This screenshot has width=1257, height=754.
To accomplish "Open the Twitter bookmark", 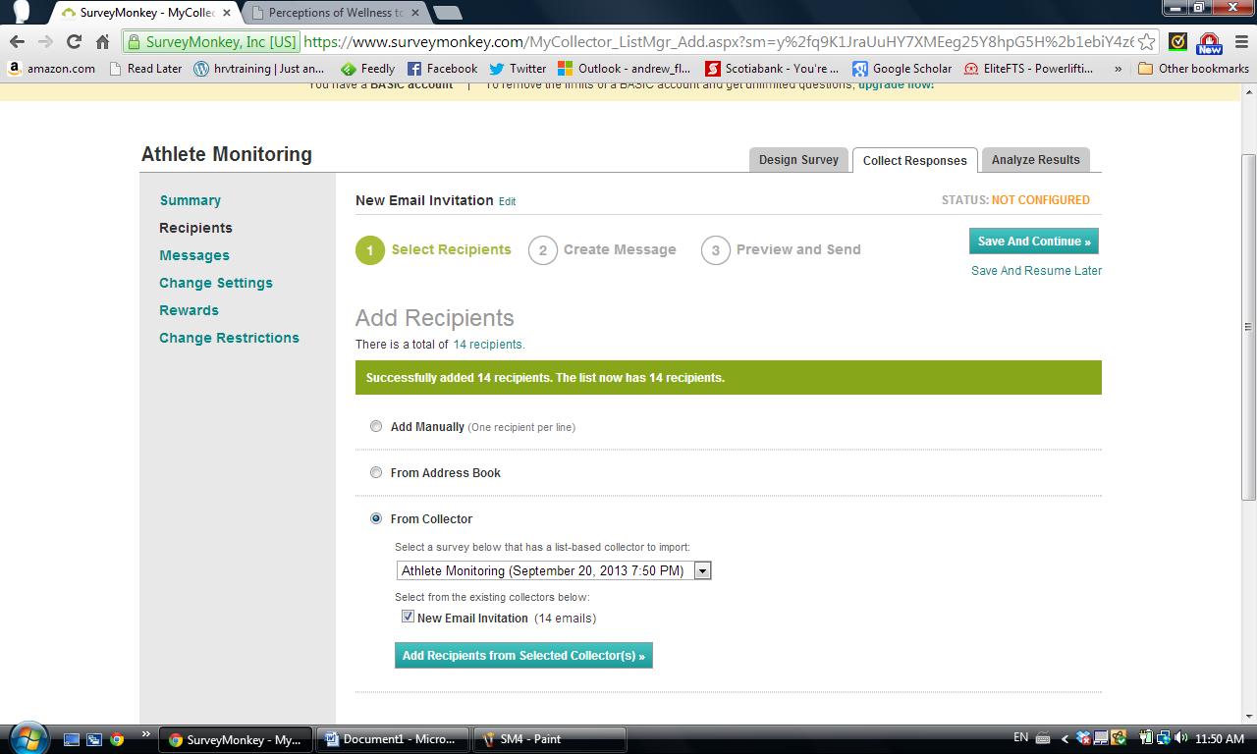I will [x=518, y=69].
